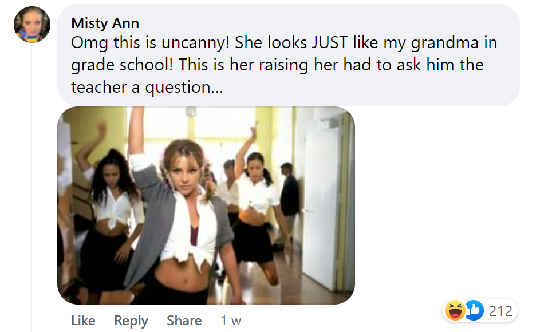The image size is (548, 332).
Task: Like Misty Ann's comment
Action: pyautogui.click(x=83, y=321)
